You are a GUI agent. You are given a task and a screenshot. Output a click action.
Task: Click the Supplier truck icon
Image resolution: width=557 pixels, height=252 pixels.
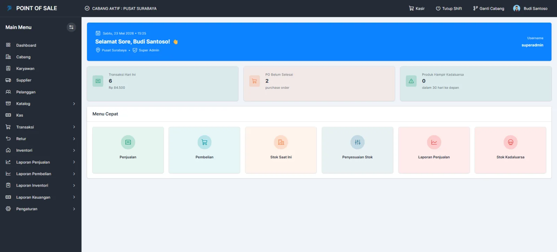[x=8, y=80]
